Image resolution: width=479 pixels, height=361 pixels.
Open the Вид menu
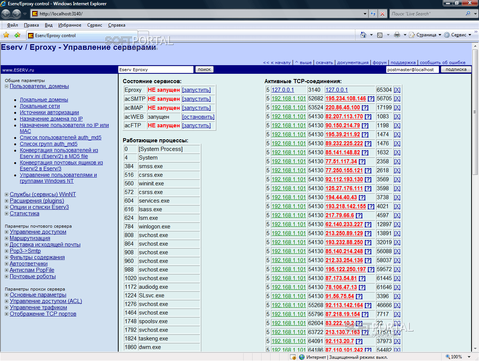(49, 25)
